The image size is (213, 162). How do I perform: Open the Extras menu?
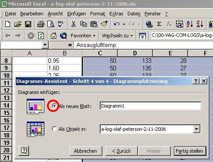[116, 14]
